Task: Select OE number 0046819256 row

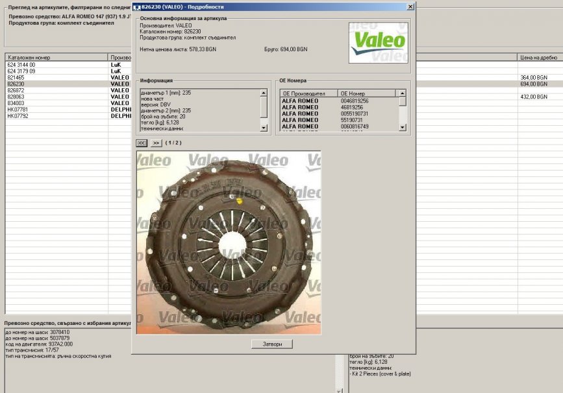Action: pos(354,101)
